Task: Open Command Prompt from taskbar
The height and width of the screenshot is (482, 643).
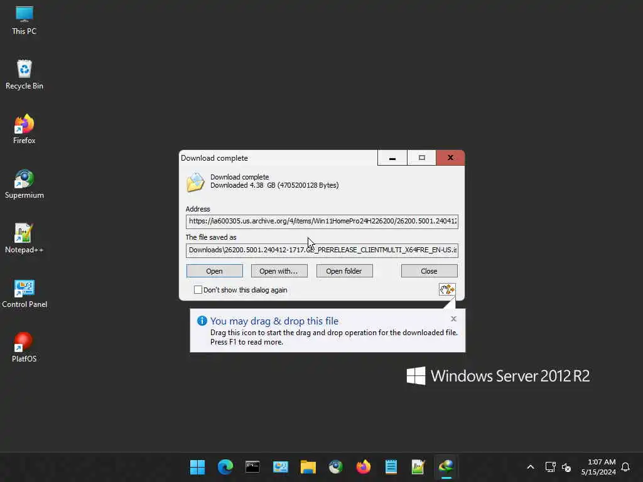Action: (x=252, y=467)
